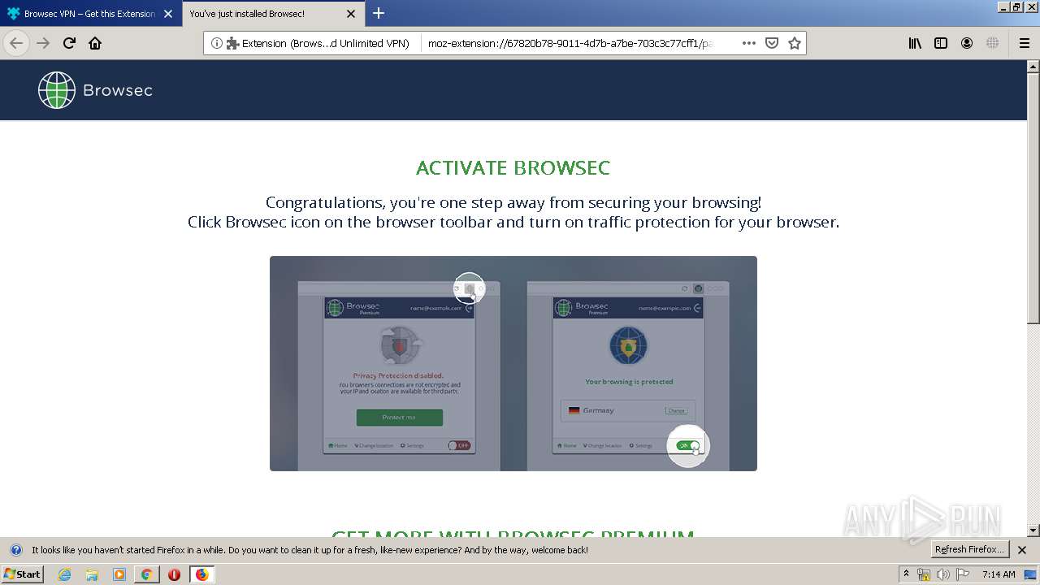Reload the current page
1040x585 pixels.
[x=69, y=43]
